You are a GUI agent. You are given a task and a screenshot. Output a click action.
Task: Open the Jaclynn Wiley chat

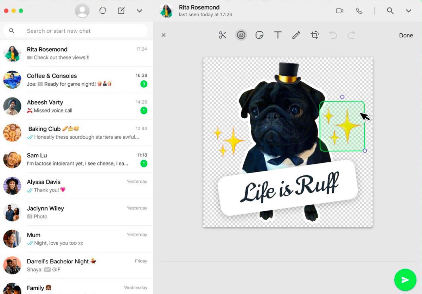pyautogui.click(x=76, y=212)
